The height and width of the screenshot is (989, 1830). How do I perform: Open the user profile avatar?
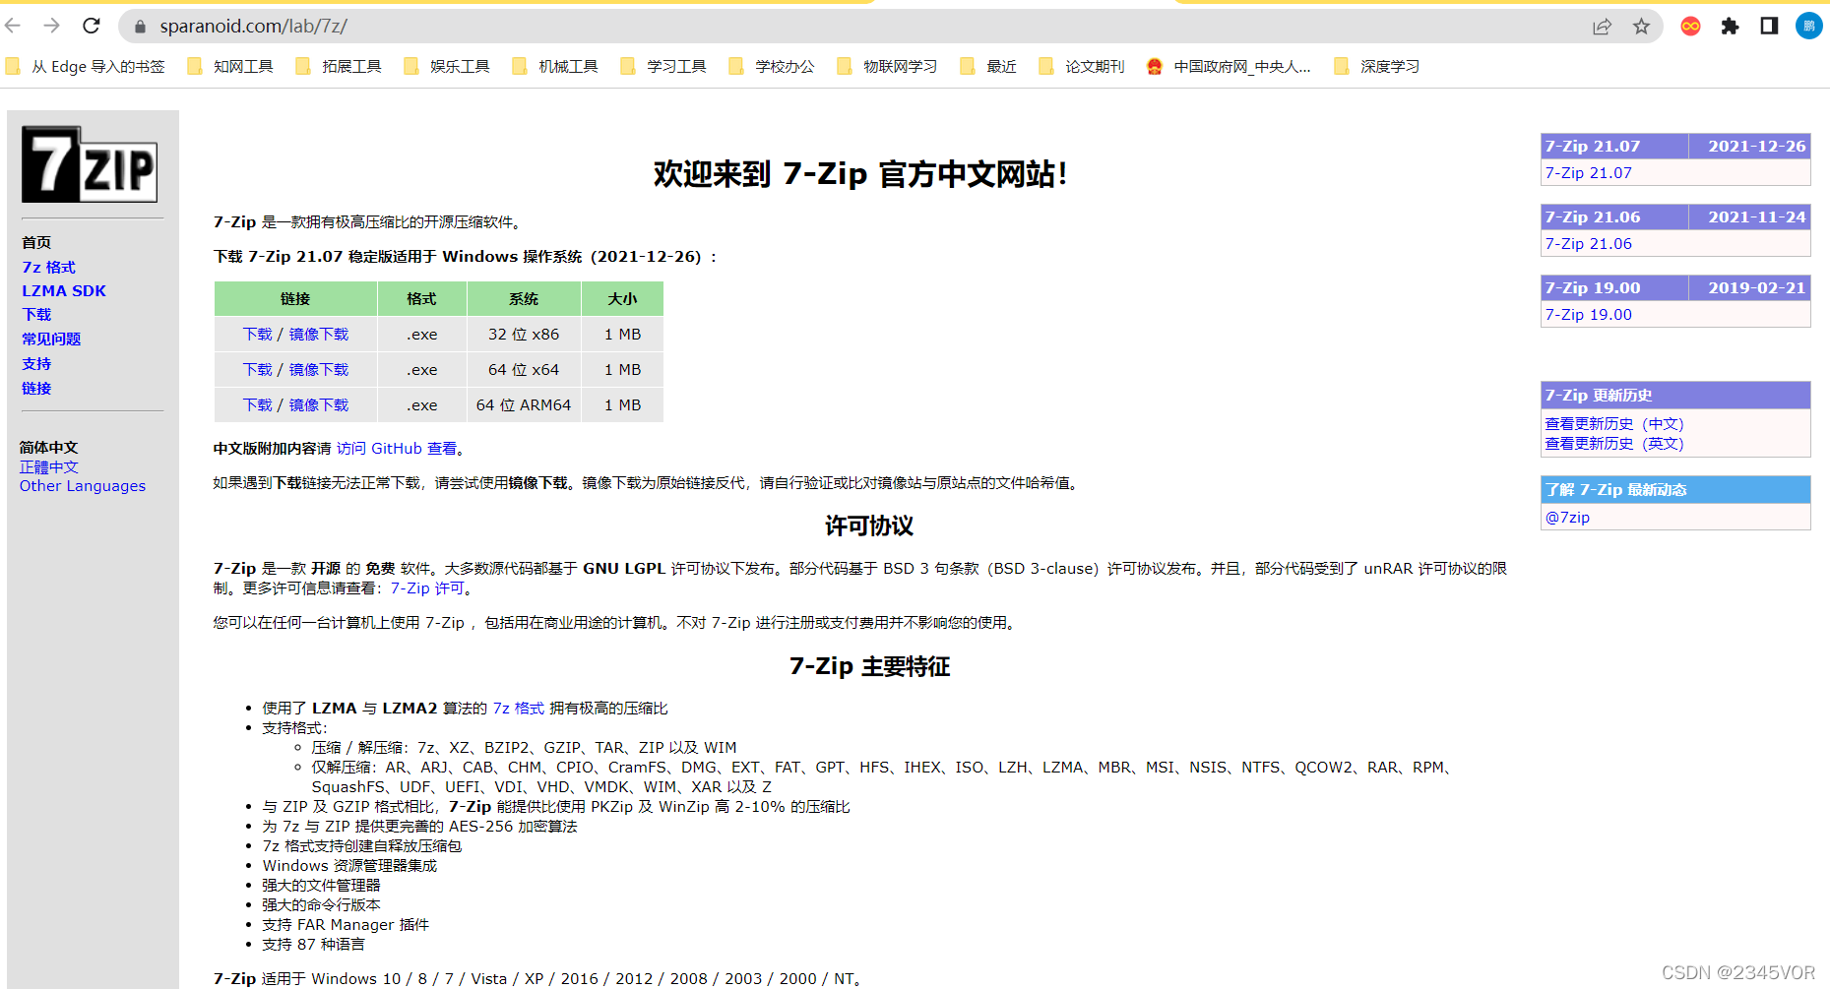tap(1809, 26)
